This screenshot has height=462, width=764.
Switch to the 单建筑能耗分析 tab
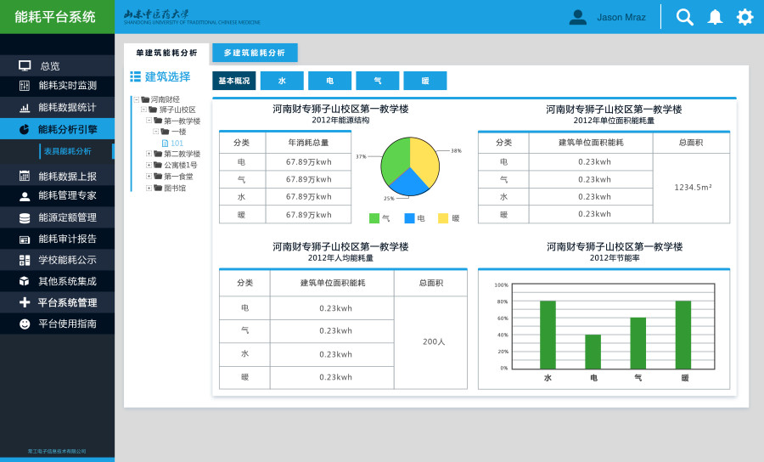[x=166, y=53]
